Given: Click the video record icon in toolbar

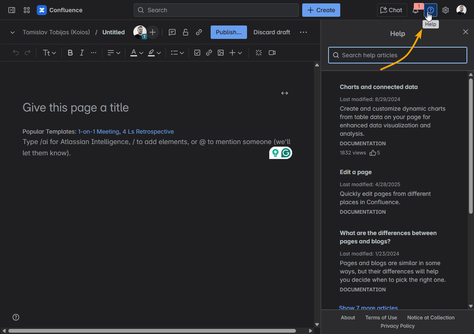Looking at the screenshot, I should (x=272, y=53).
